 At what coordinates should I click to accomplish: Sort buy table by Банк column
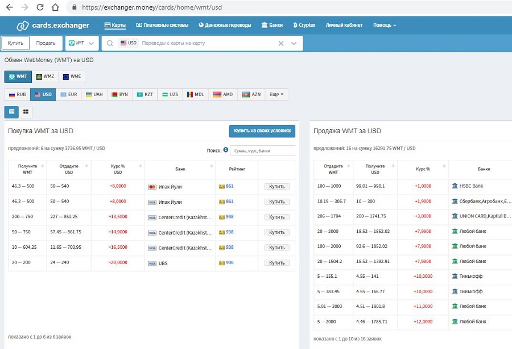click(180, 169)
